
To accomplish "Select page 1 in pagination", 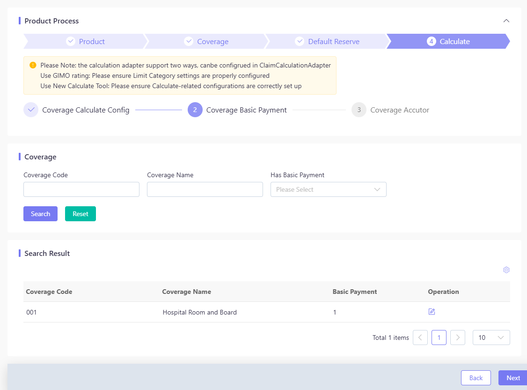I will coord(439,337).
